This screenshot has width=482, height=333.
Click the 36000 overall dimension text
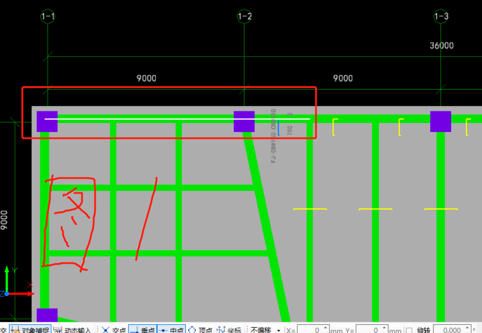coord(441,46)
